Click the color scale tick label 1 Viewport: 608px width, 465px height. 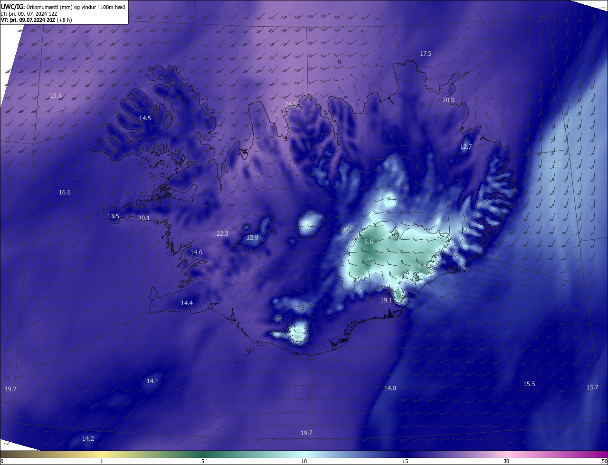click(102, 461)
